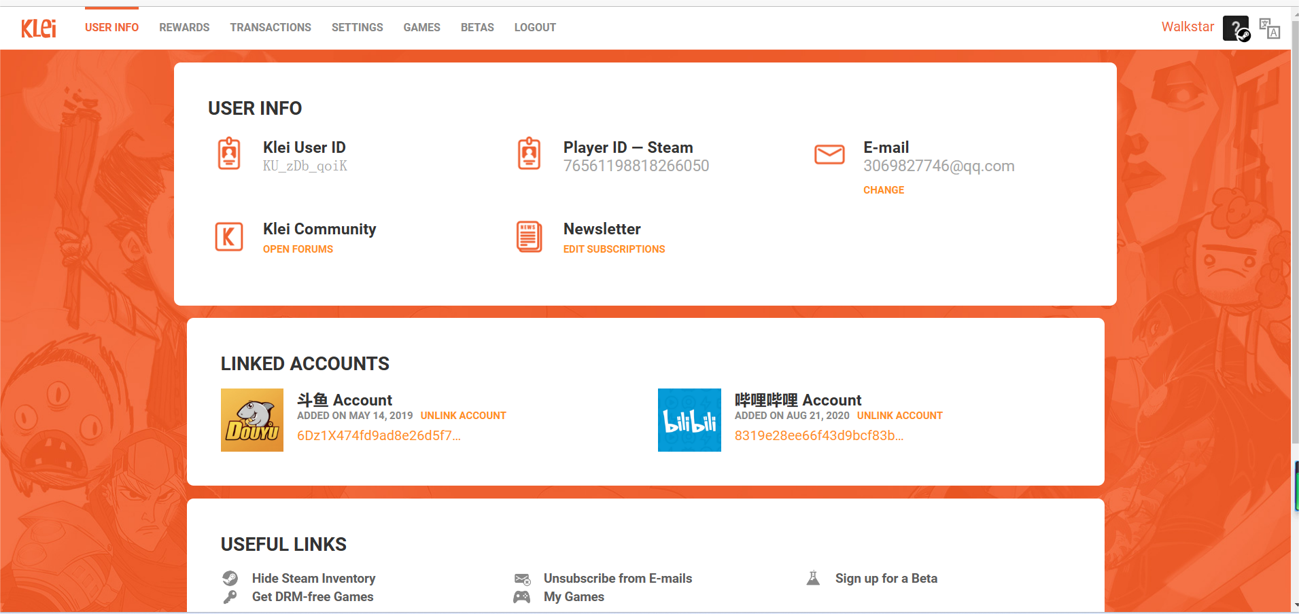Click the Klei Community K icon
Image resolution: width=1299 pixels, height=614 pixels.
tap(229, 236)
